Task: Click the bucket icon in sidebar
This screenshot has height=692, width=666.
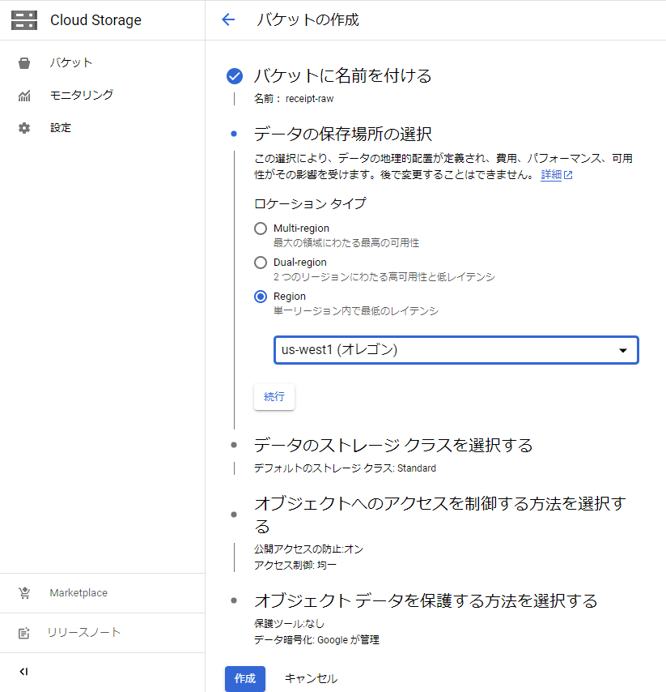Action: 24,63
